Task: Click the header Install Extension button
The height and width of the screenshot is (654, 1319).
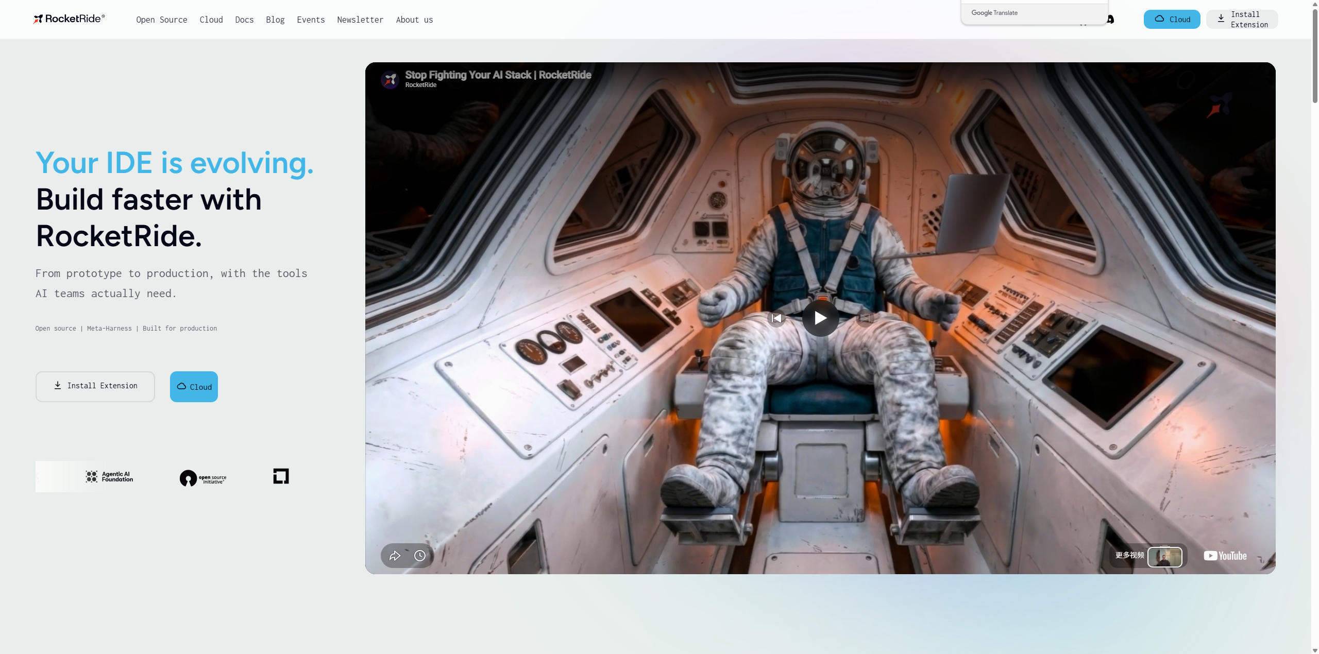Action: tap(1242, 19)
